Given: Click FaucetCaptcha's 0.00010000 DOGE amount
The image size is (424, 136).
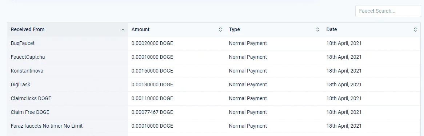Looking at the screenshot, I should tap(152, 57).
